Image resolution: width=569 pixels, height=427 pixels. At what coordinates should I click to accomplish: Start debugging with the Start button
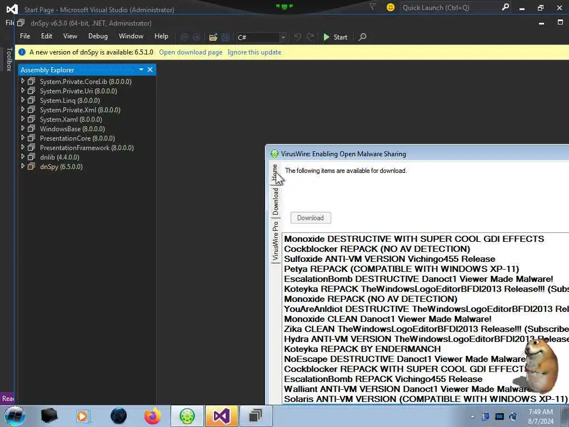point(335,37)
